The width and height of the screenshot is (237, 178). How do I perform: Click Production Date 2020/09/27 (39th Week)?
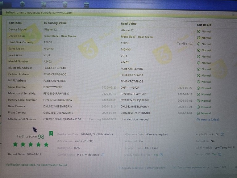97,134
